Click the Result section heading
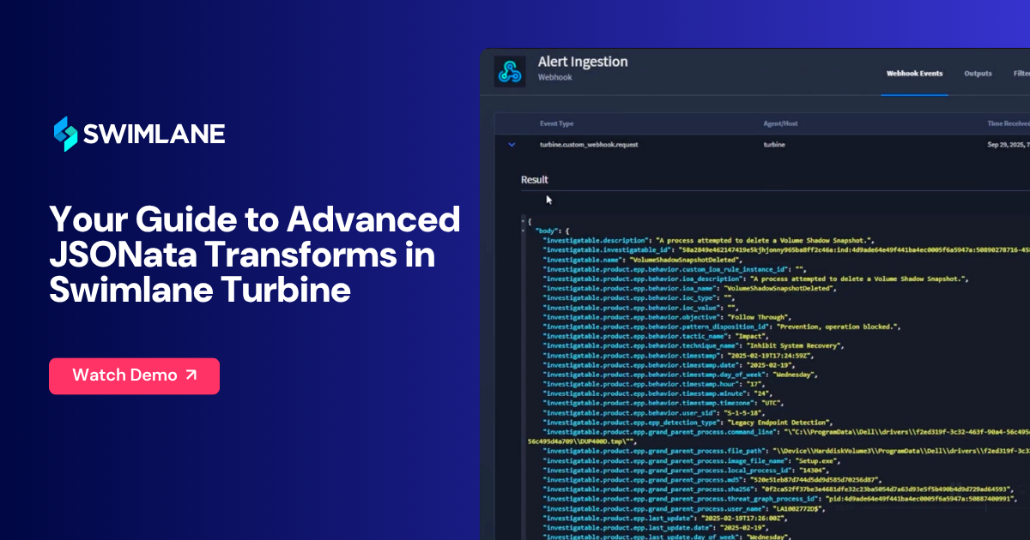The width and height of the screenshot is (1030, 540). coord(535,180)
